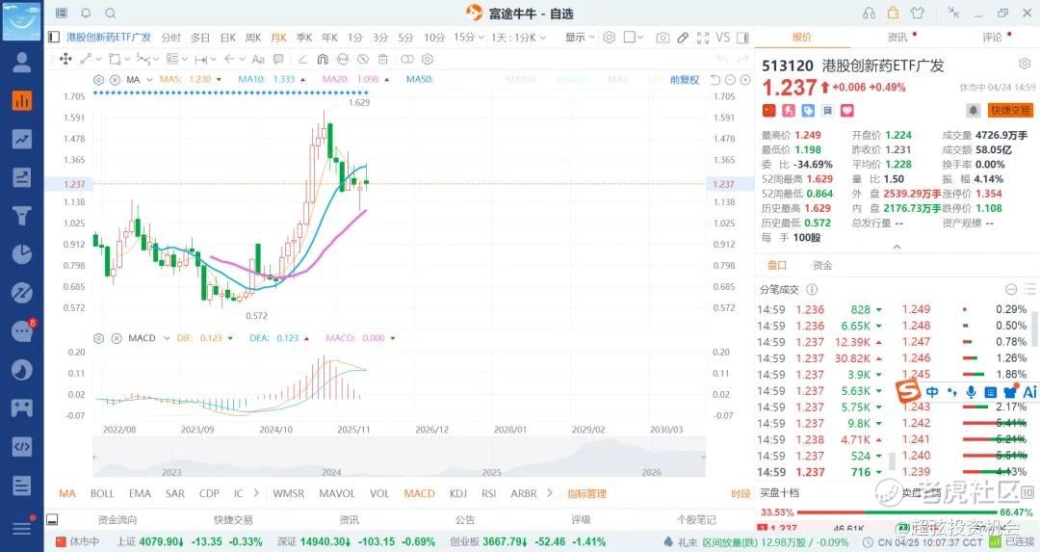Select the BOLL indicator
The image size is (1040, 552).
point(102,493)
